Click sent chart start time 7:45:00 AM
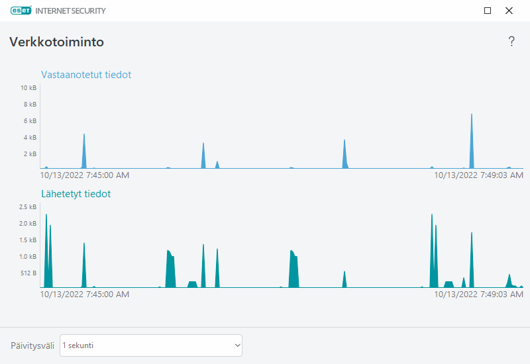 click(x=85, y=295)
